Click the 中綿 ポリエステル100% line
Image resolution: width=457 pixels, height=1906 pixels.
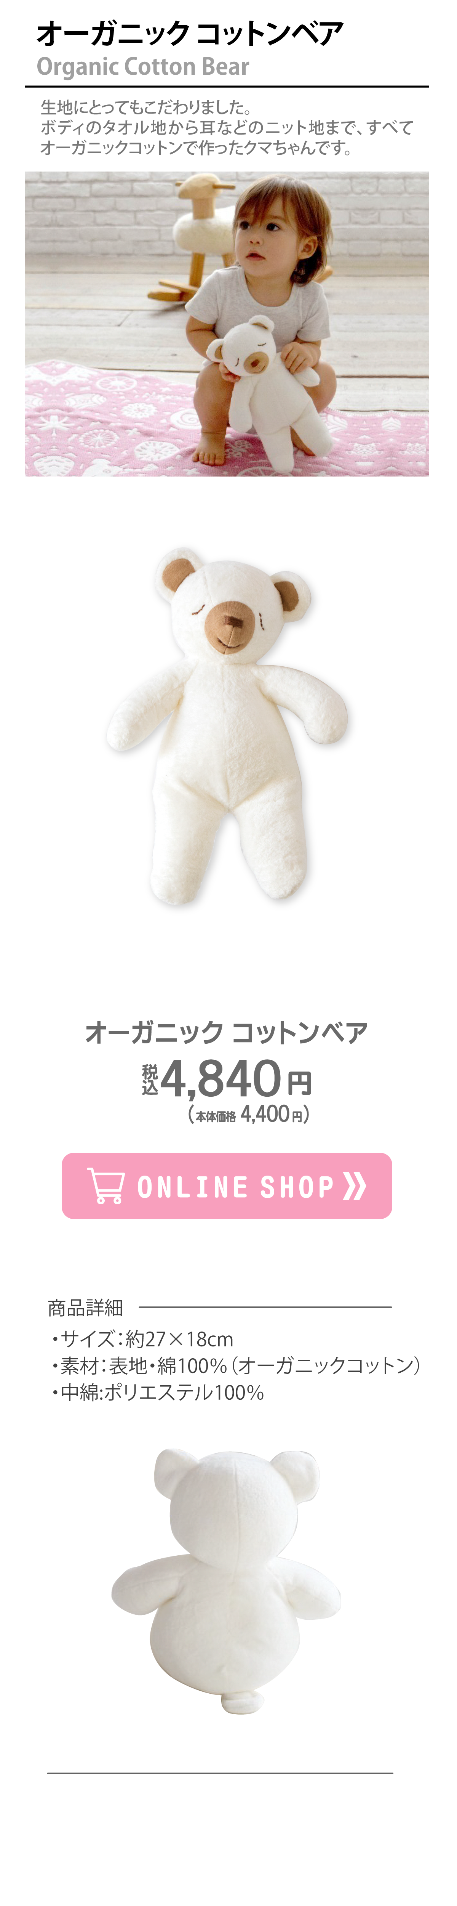(157, 1393)
